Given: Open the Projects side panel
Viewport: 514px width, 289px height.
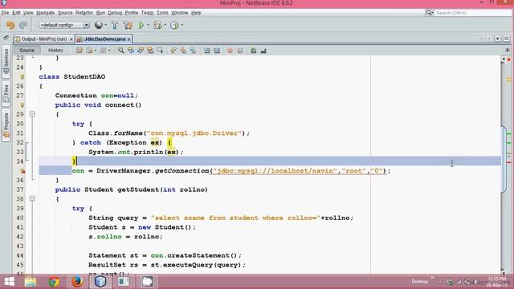Looking at the screenshot, I should tap(6, 125).
